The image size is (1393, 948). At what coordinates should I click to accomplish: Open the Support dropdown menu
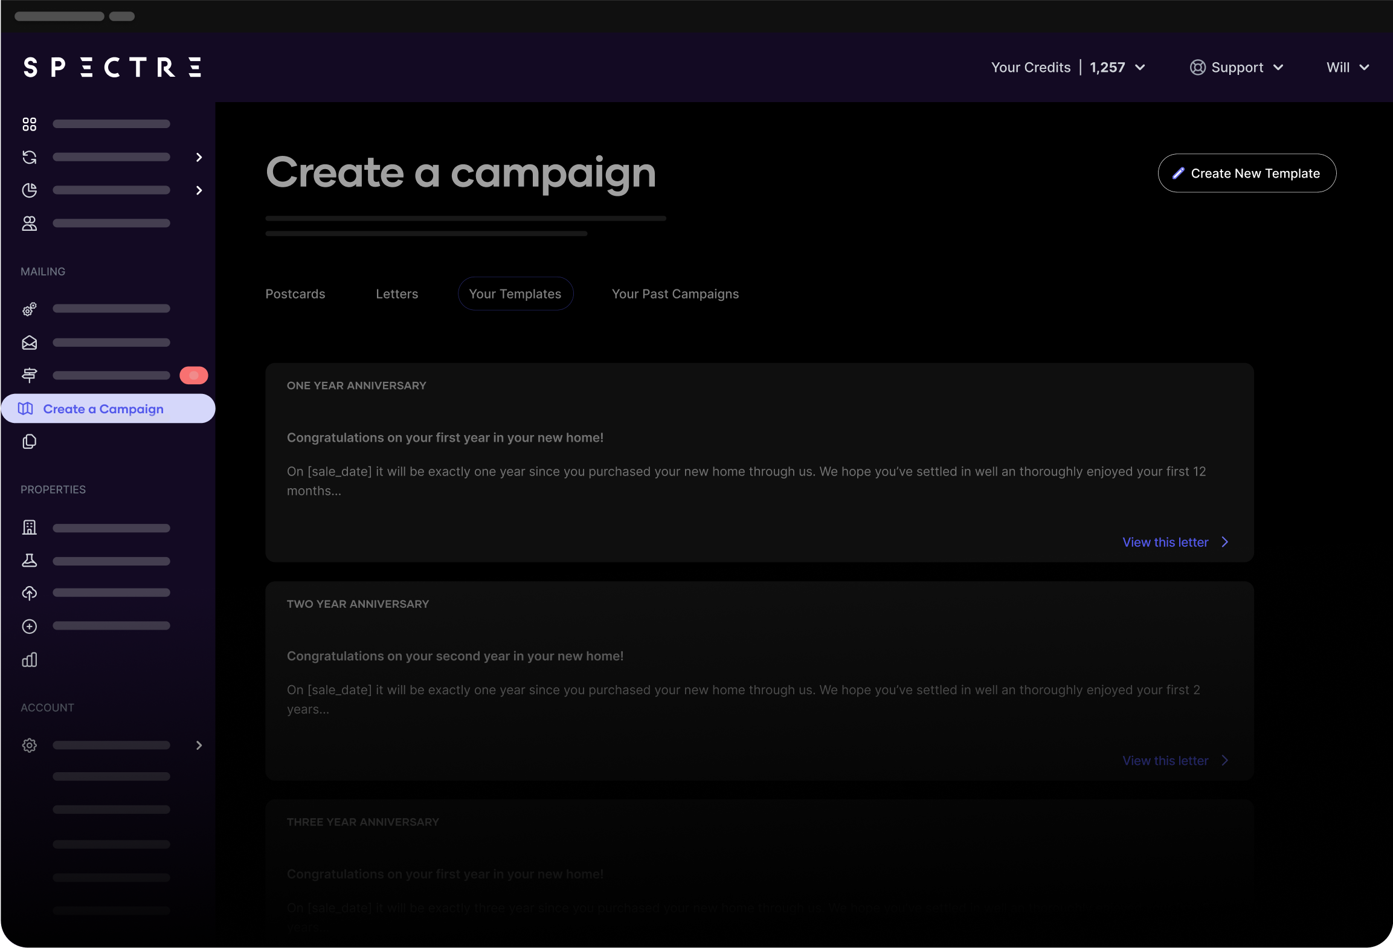(x=1237, y=67)
